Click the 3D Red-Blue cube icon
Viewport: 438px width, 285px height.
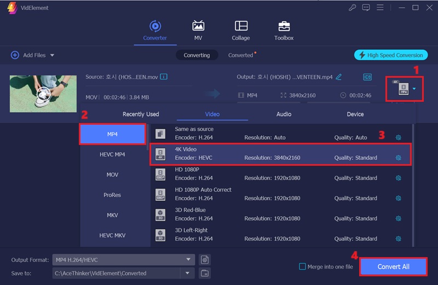click(x=160, y=214)
